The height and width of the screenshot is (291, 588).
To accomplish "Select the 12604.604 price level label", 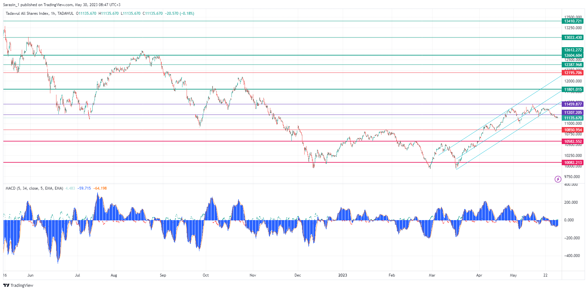I will (x=573, y=56).
